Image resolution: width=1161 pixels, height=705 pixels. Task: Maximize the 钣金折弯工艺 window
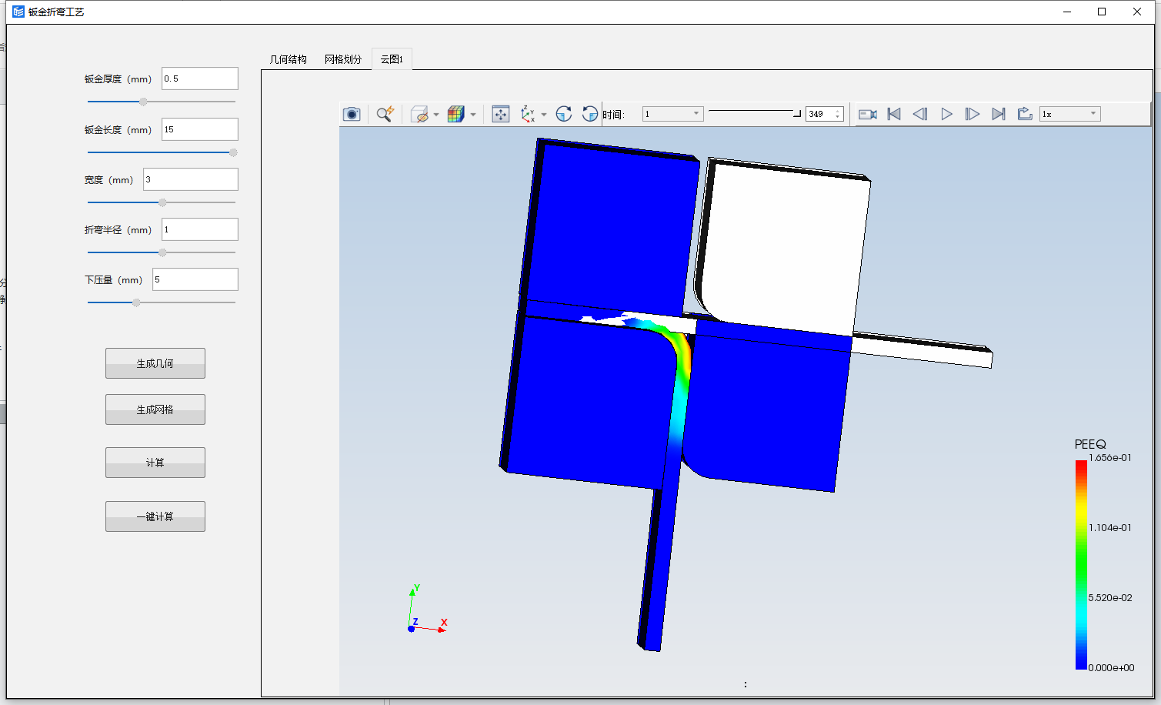pos(1102,12)
